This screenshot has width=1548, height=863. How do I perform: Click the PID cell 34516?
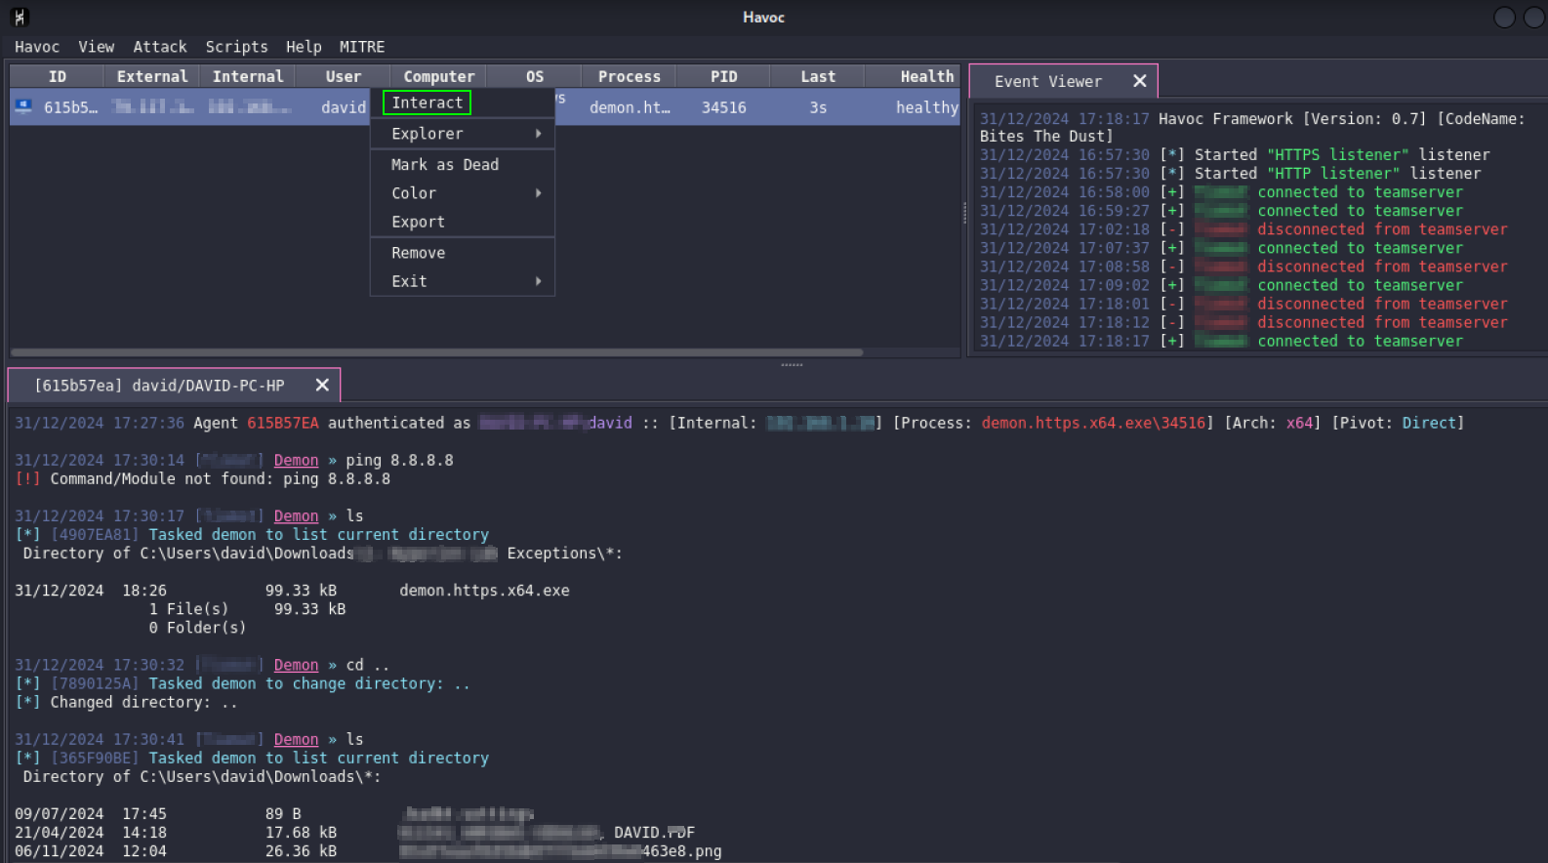(724, 107)
